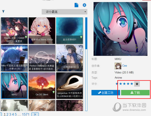Click the wallpaper list vertical scrollbar
Viewport: 151px width, 116px height.
(86, 64)
